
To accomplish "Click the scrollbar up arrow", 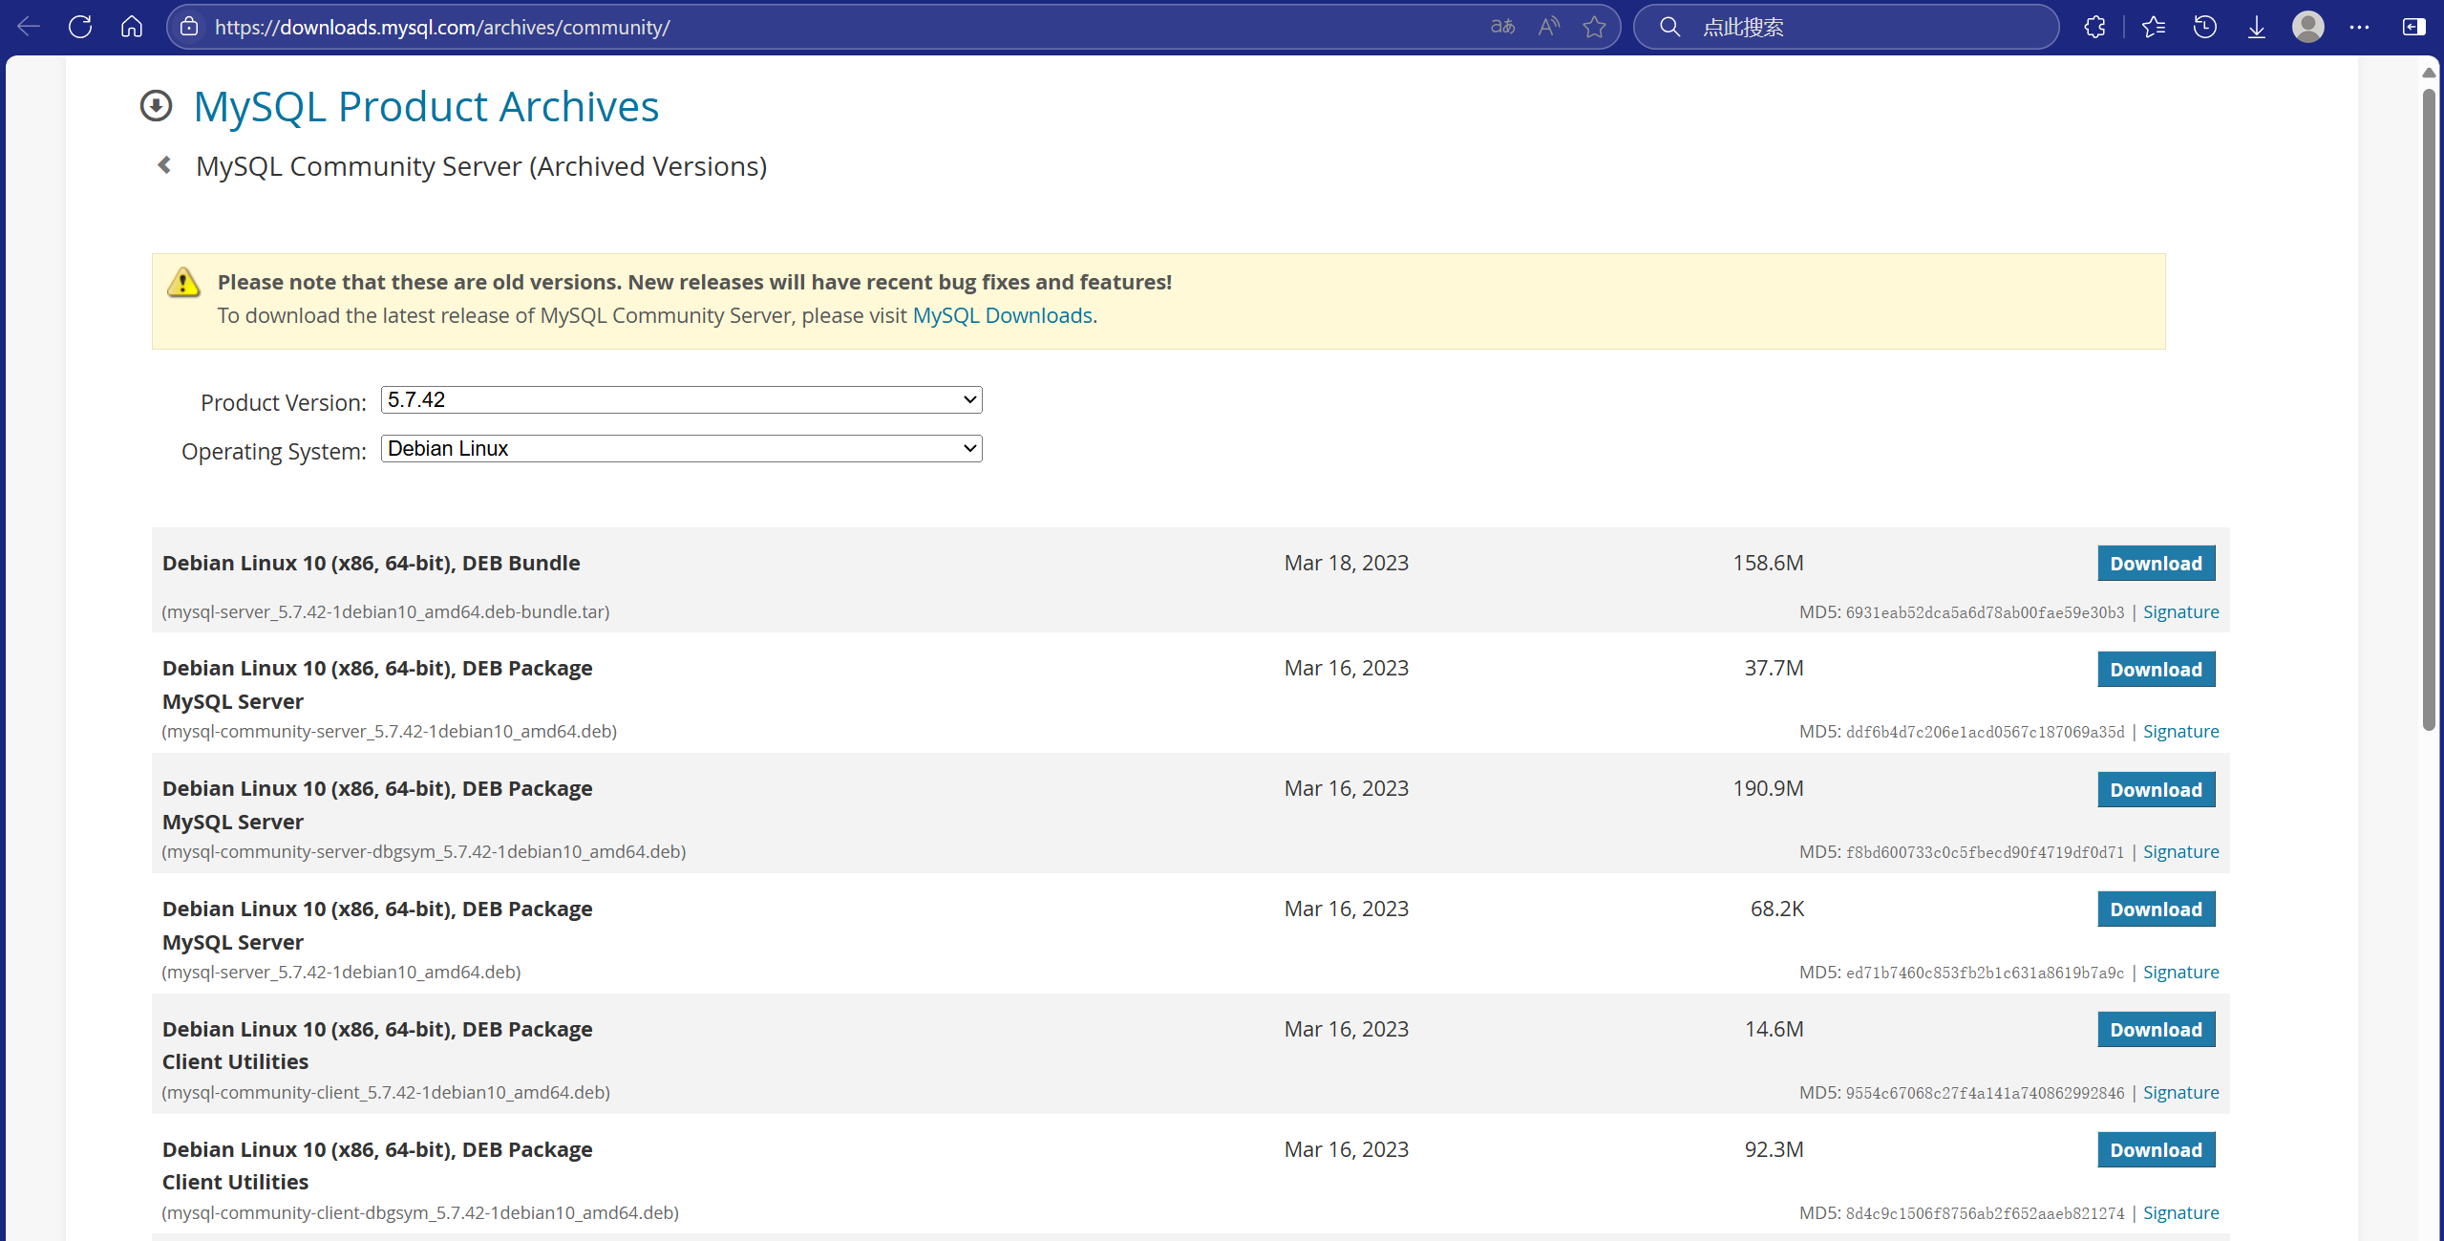I will coord(2429,73).
